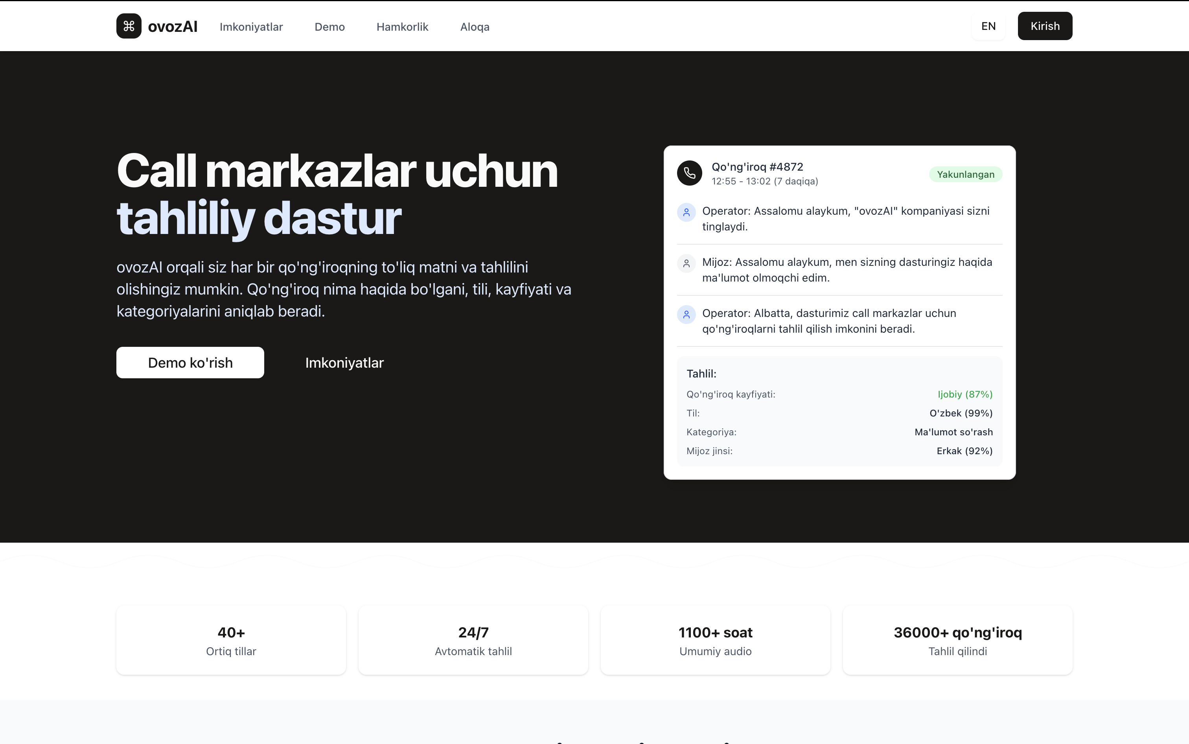Click the ovozAI command-symbol logo icon
The width and height of the screenshot is (1189, 744).
(x=129, y=26)
